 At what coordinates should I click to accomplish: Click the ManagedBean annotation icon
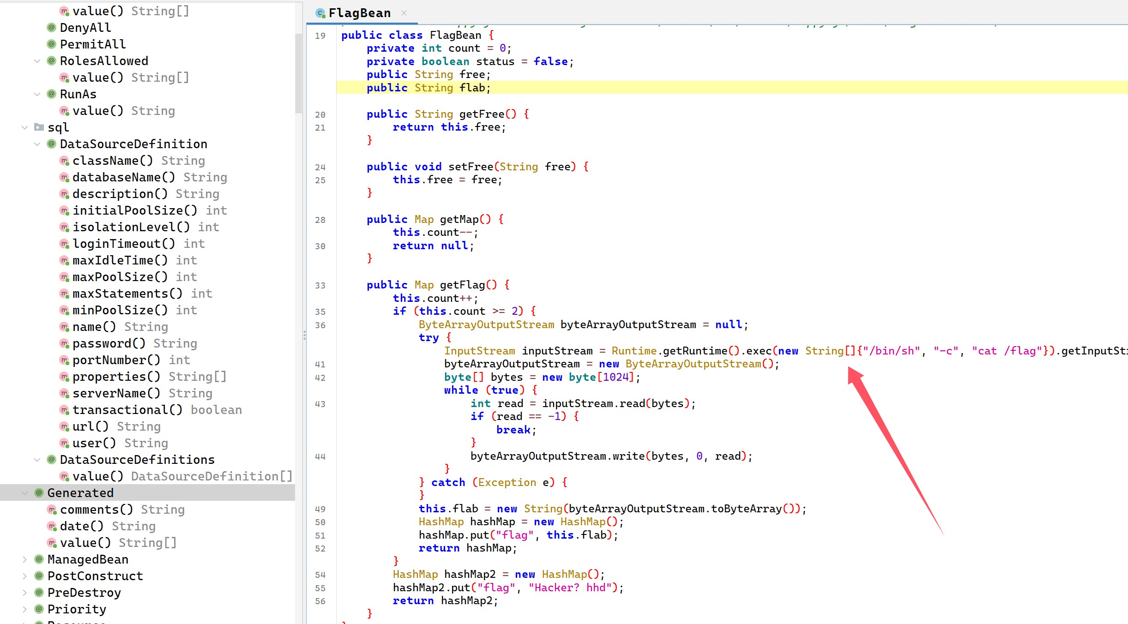[x=39, y=559]
